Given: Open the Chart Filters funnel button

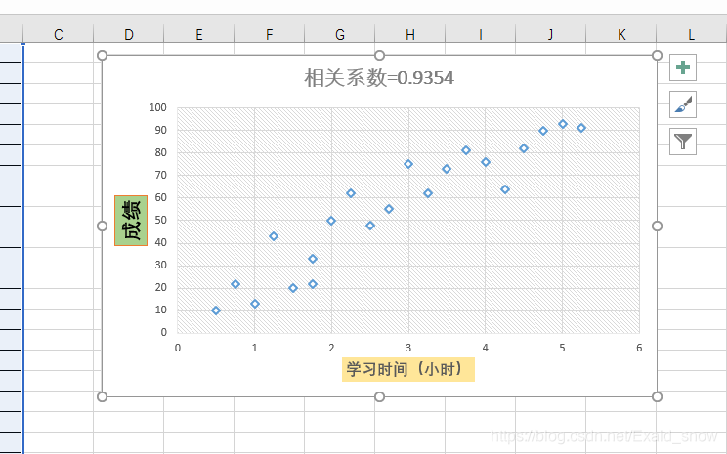Looking at the screenshot, I should point(683,142).
